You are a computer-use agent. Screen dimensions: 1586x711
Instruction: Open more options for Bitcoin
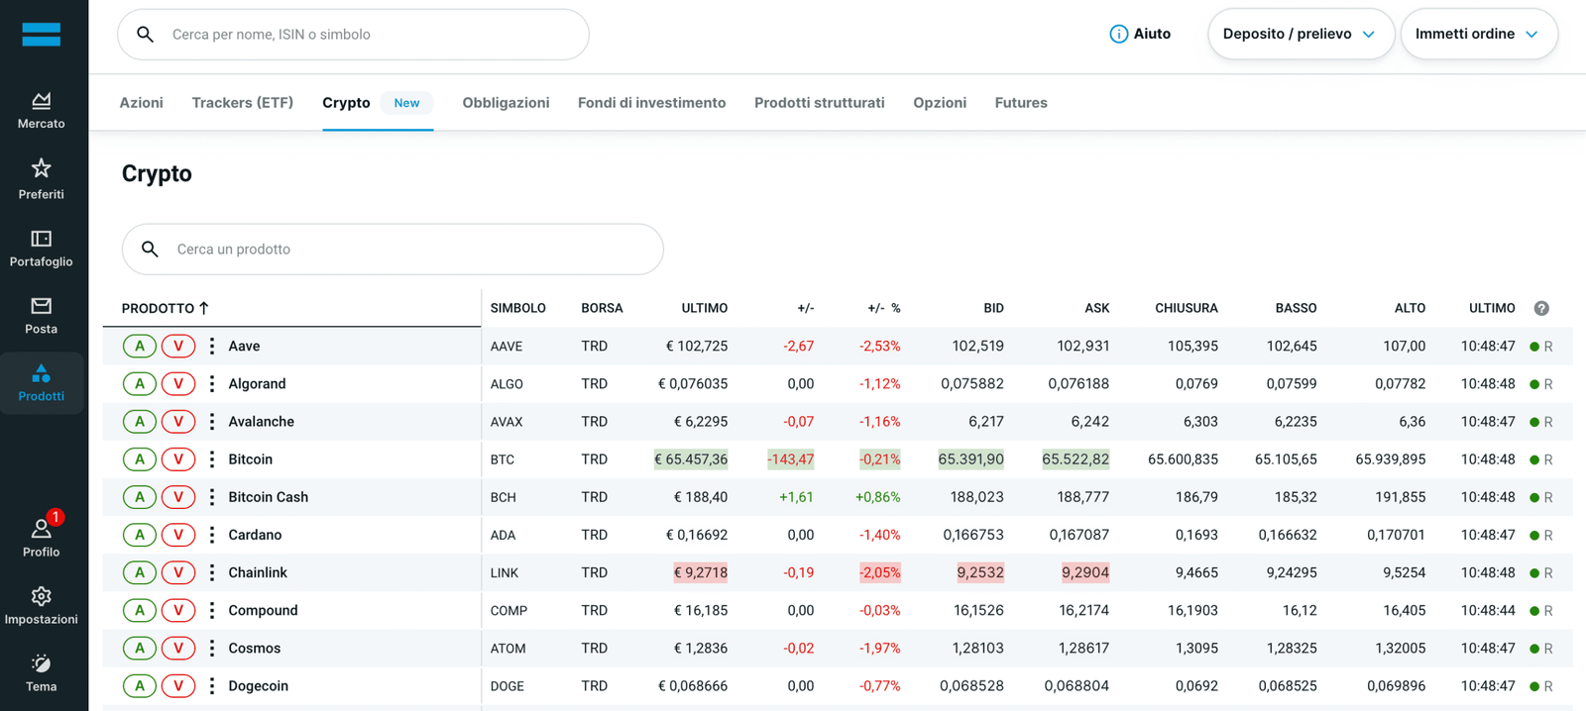click(211, 459)
